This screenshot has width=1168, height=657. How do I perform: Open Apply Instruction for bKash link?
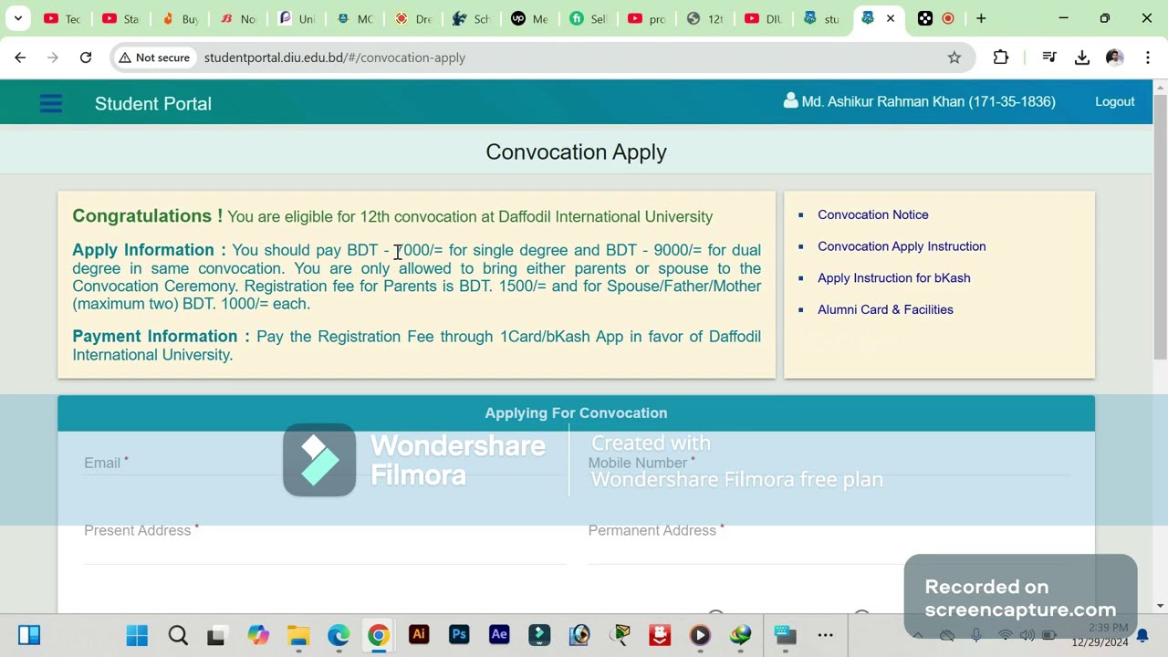point(893,277)
